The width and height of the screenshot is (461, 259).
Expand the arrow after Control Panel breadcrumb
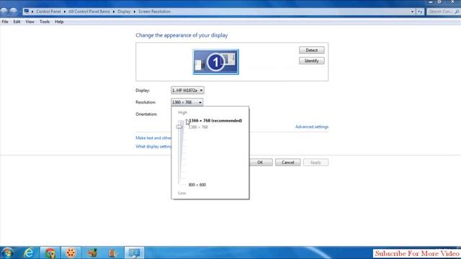coord(65,12)
